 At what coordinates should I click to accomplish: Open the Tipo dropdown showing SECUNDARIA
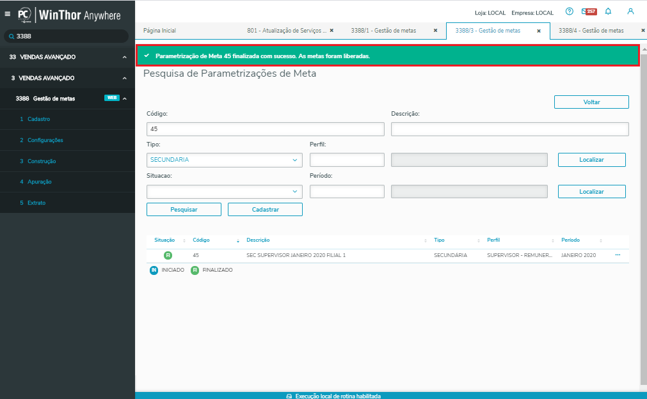point(225,160)
